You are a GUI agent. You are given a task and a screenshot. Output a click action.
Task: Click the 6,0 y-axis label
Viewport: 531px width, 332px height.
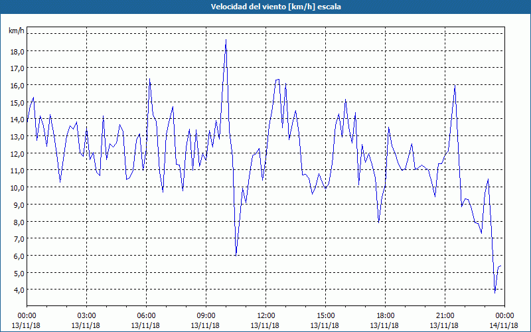point(19,256)
